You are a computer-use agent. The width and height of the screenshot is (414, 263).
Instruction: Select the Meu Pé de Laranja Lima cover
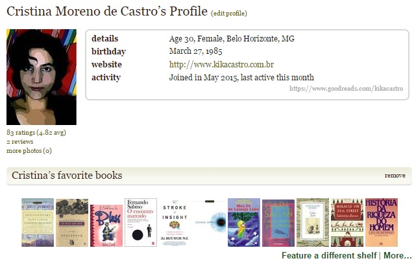(244, 222)
